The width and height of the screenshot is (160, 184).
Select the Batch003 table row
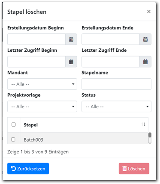(78, 138)
